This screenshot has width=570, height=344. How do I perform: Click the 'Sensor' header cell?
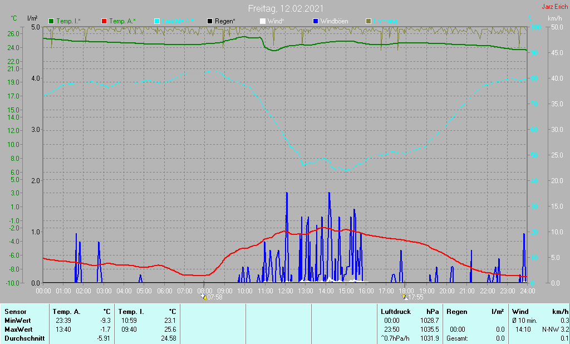(x=16, y=312)
